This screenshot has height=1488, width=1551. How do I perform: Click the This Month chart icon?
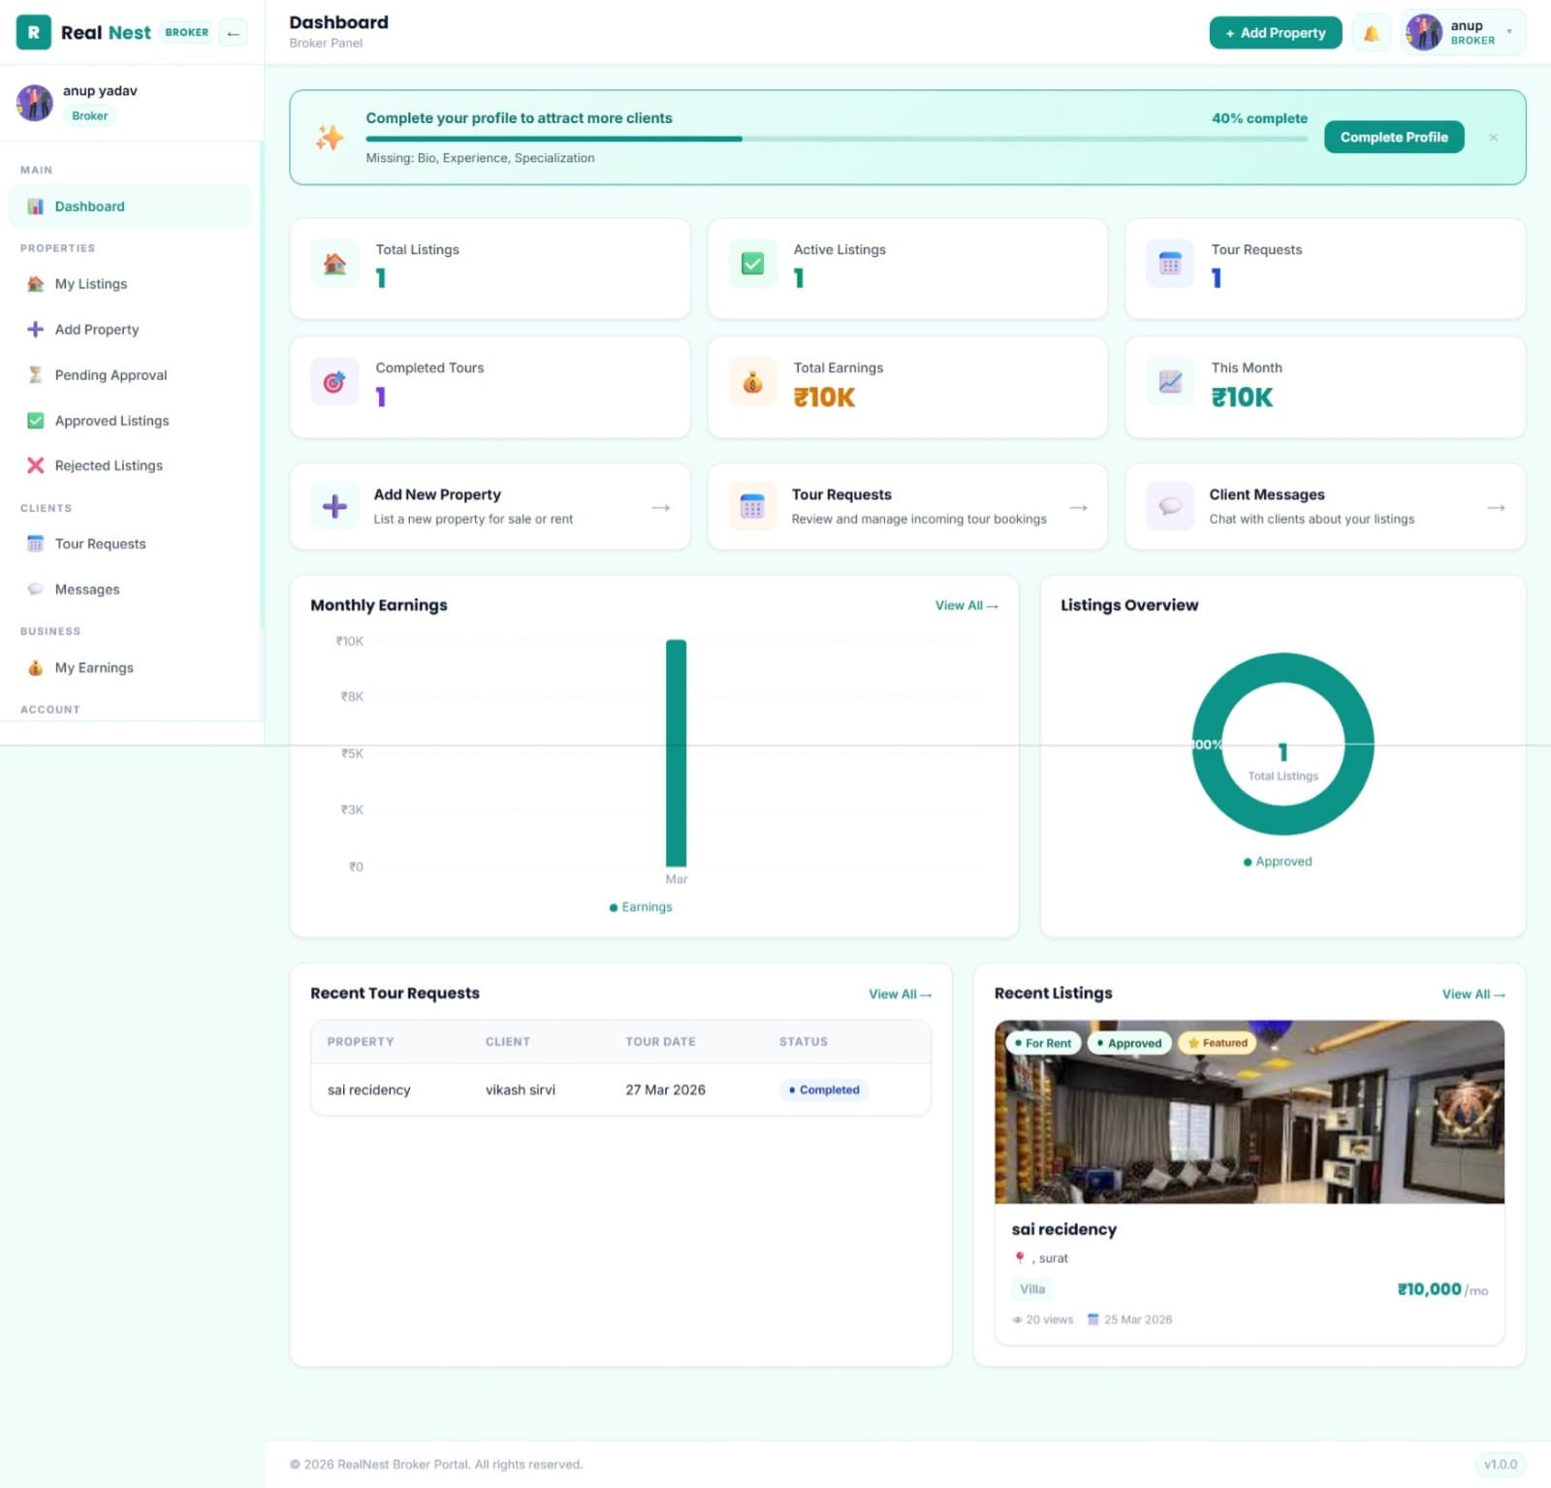click(x=1170, y=382)
